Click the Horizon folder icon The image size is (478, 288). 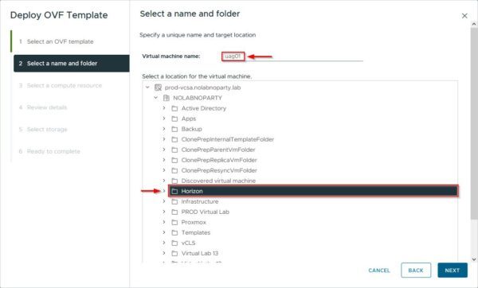(x=174, y=191)
